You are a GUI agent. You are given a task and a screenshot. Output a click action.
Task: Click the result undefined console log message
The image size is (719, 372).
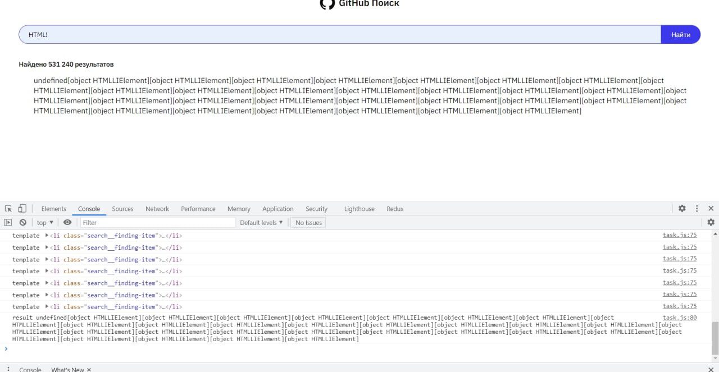point(347,328)
